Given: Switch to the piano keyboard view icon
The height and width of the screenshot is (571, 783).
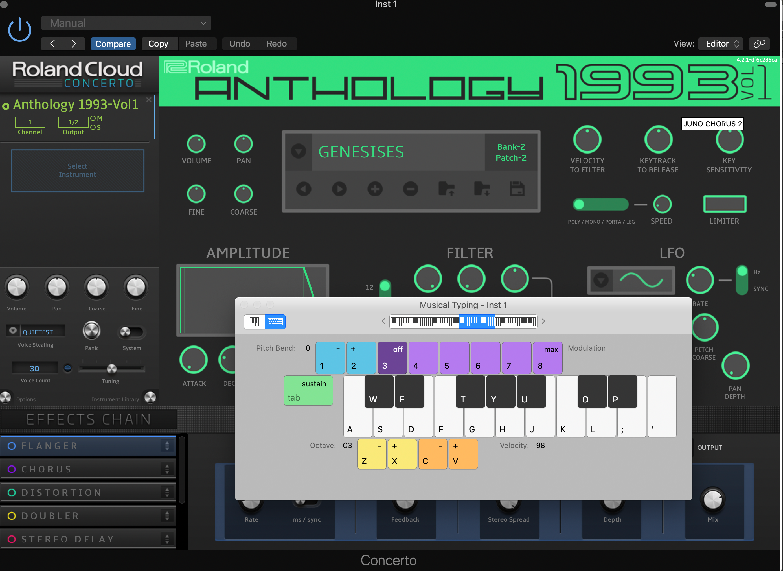Looking at the screenshot, I should 254,321.
